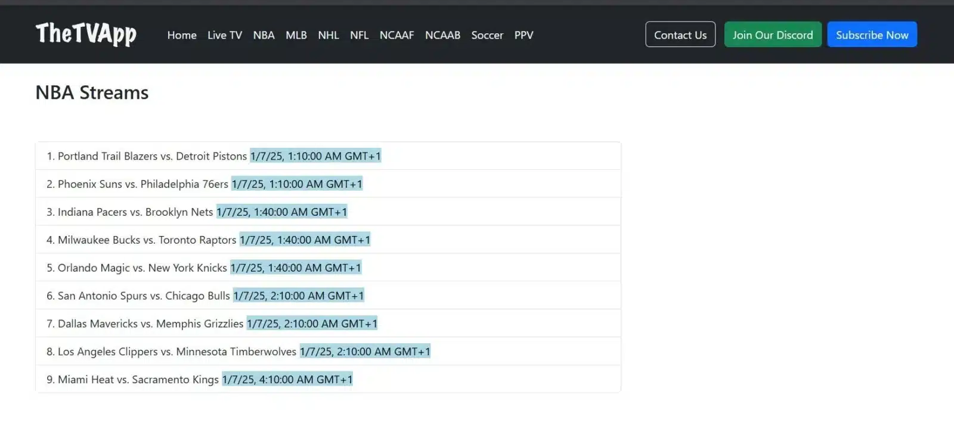Select NBA in the navigation bar
954x438 pixels.
(264, 35)
